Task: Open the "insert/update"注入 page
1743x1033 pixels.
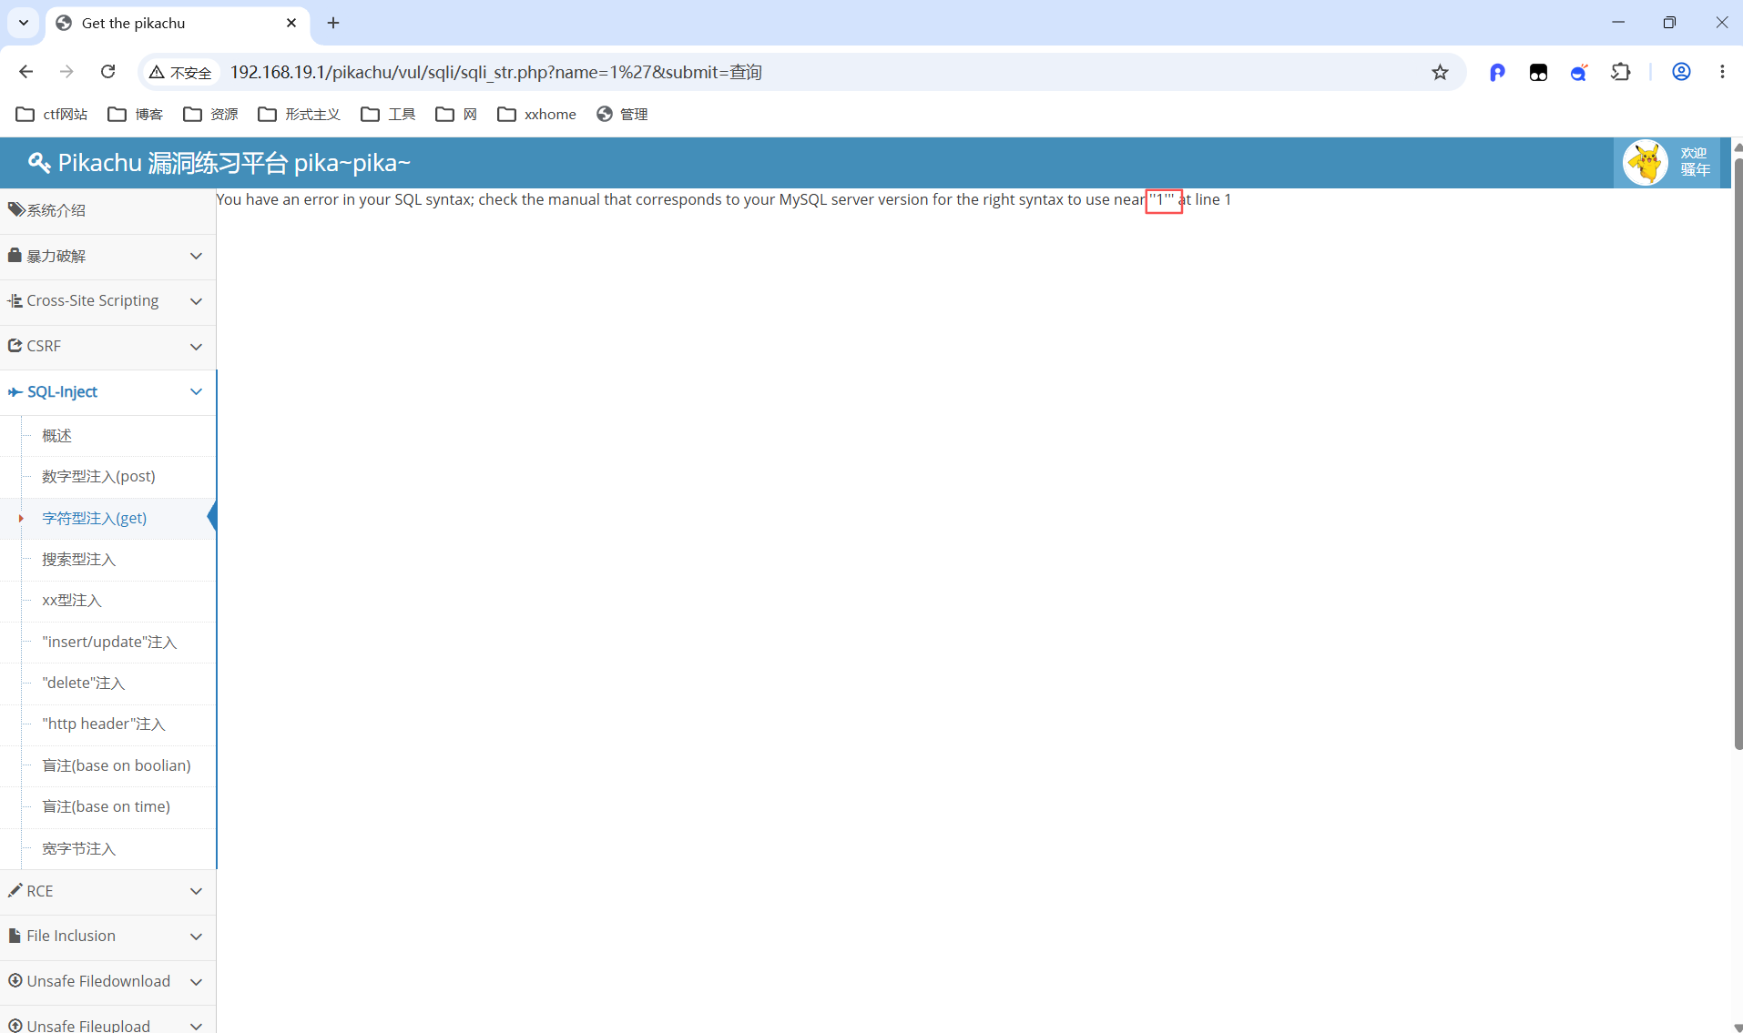Action: pos(109,642)
